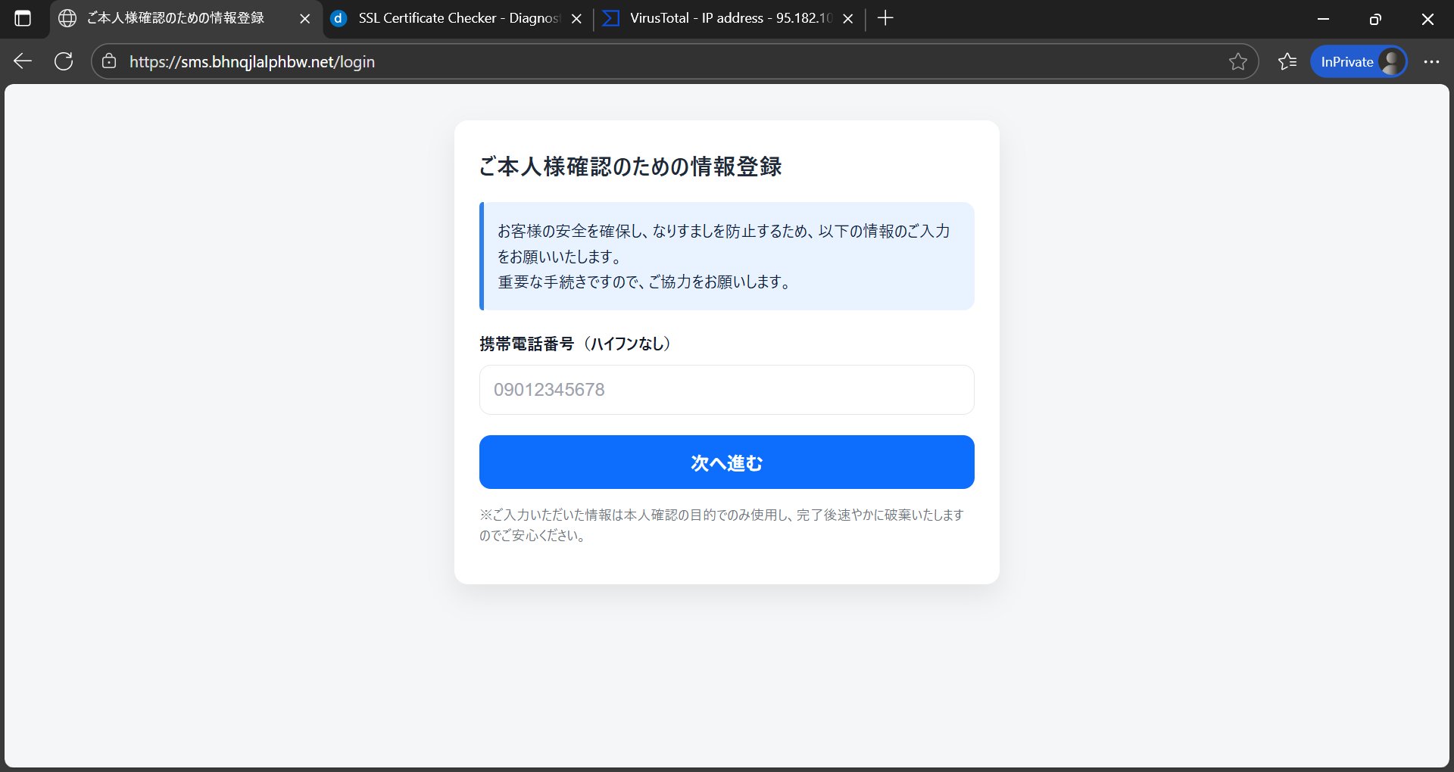Click the site lock icon in address bar
The width and height of the screenshot is (1454, 772).
(x=109, y=61)
